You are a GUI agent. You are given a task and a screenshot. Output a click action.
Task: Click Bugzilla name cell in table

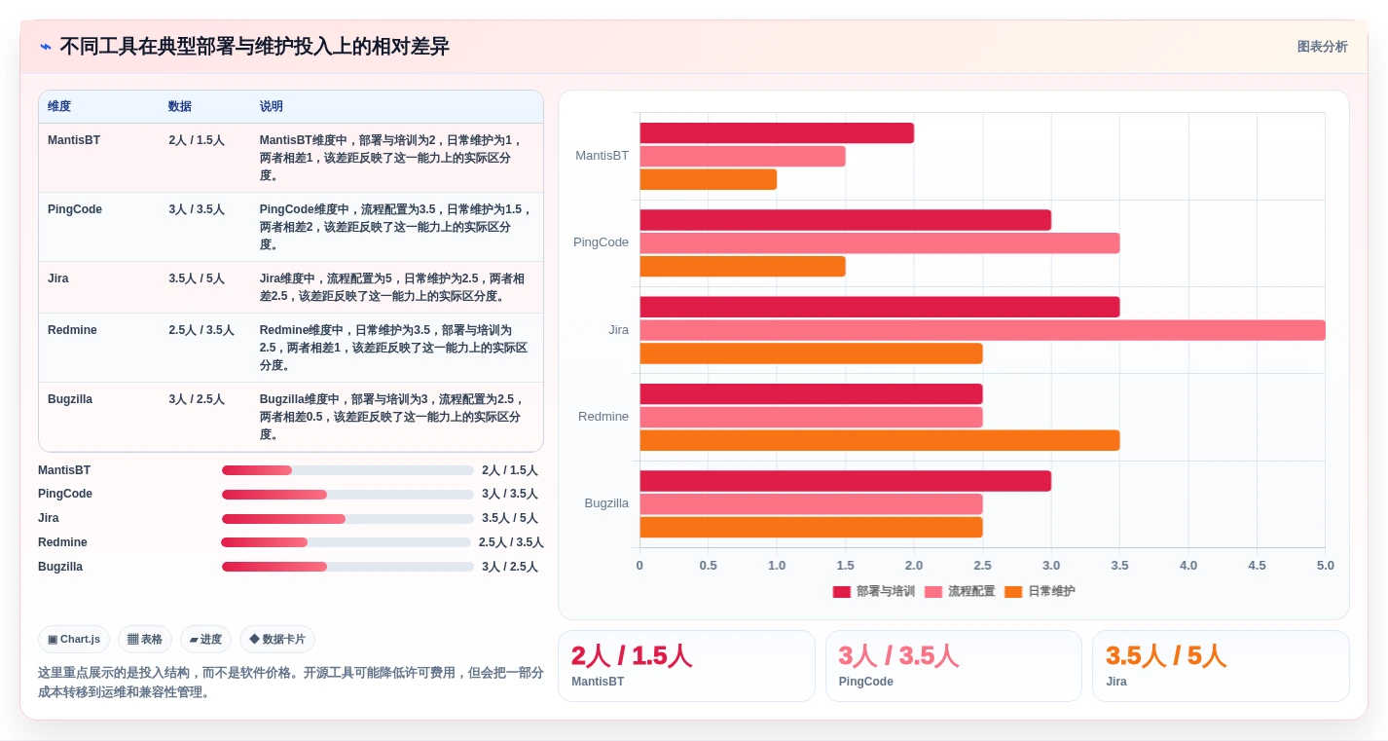(70, 399)
